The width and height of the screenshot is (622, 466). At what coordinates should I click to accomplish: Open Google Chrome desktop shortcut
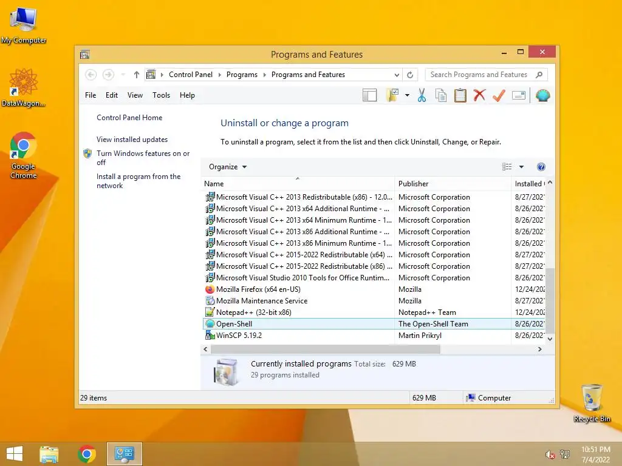[x=24, y=155]
